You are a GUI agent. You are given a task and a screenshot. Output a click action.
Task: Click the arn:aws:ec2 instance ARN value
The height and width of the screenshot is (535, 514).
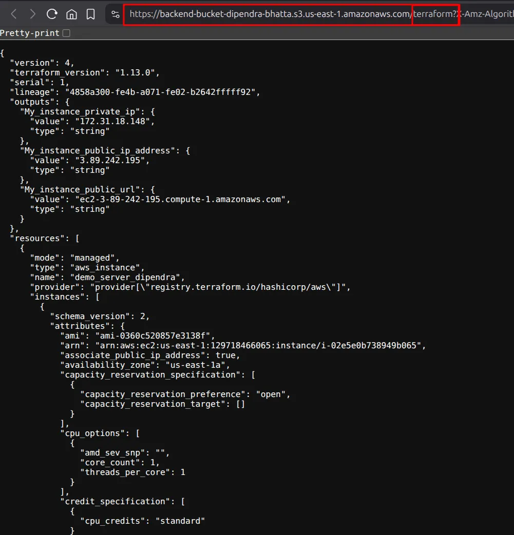[258, 345]
